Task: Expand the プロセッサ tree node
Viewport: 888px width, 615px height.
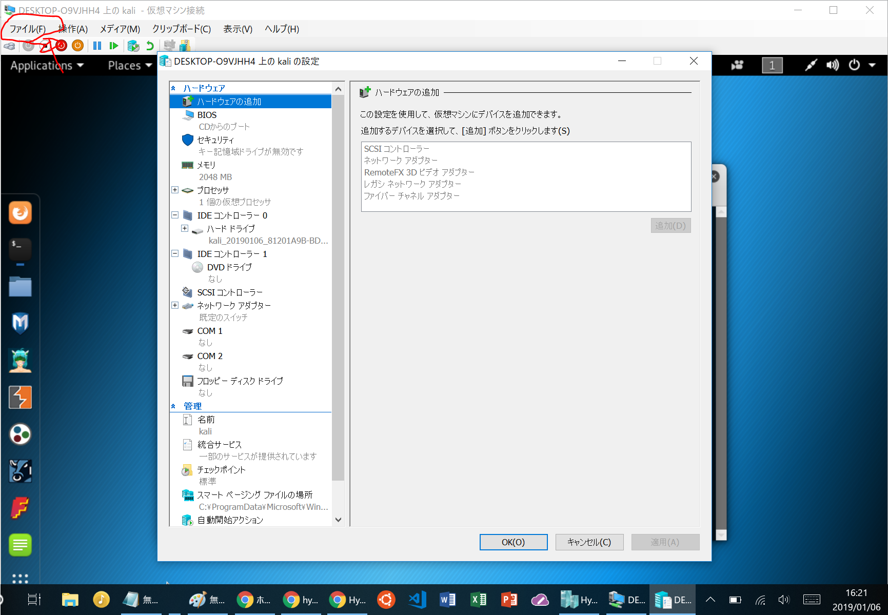Action: click(175, 190)
